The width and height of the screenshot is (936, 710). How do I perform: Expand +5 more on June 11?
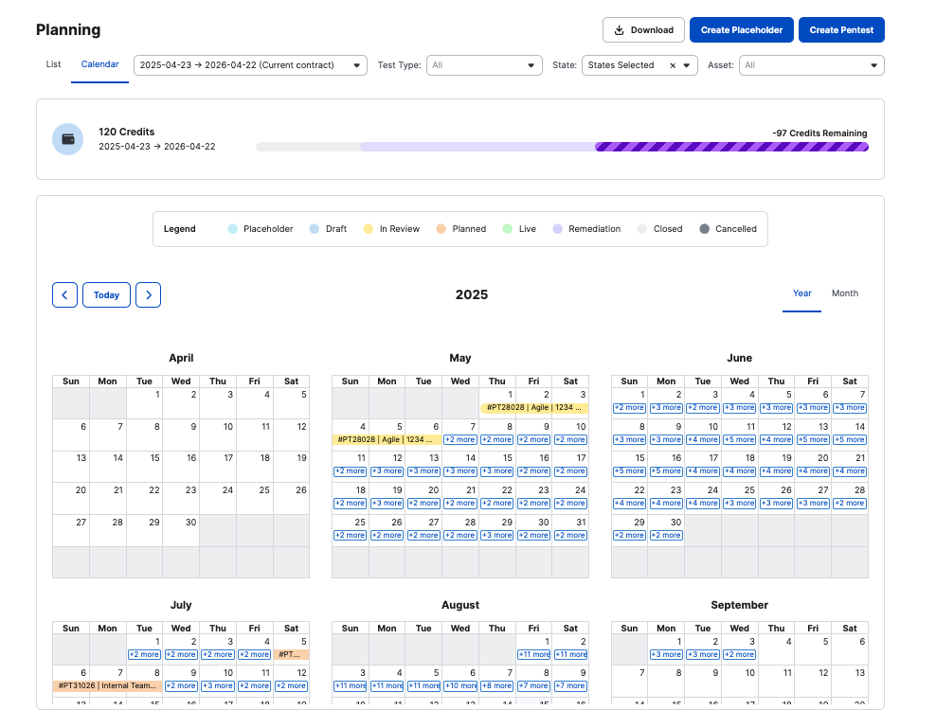point(739,439)
